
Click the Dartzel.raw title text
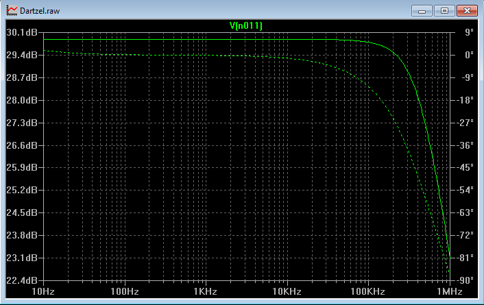coord(40,11)
